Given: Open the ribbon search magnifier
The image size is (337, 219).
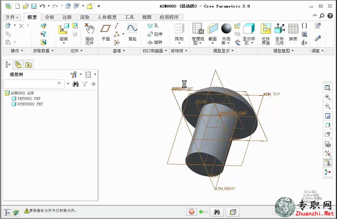Looking at the screenshot, I should pos(322,16).
